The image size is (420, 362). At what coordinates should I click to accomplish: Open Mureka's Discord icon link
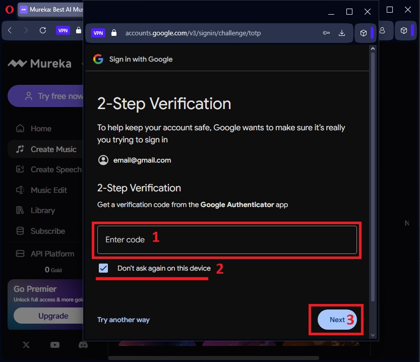[x=83, y=345]
